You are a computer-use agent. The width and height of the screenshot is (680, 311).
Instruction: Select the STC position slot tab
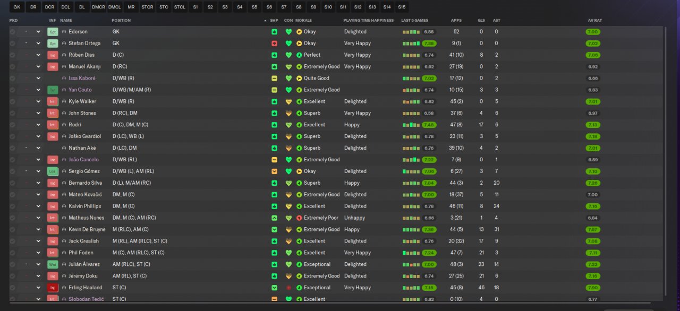click(164, 7)
